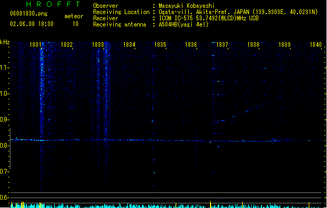Click time marker 1831
This screenshot has height=208, width=327.
[x=35, y=45]
